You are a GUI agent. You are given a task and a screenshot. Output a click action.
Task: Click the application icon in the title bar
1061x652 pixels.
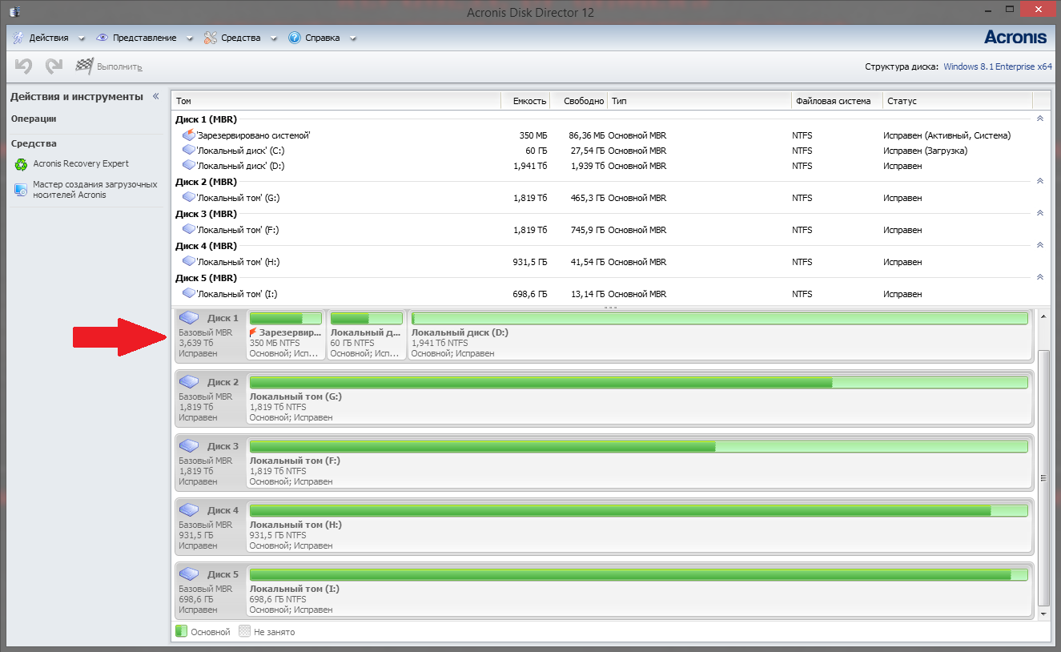14,12
